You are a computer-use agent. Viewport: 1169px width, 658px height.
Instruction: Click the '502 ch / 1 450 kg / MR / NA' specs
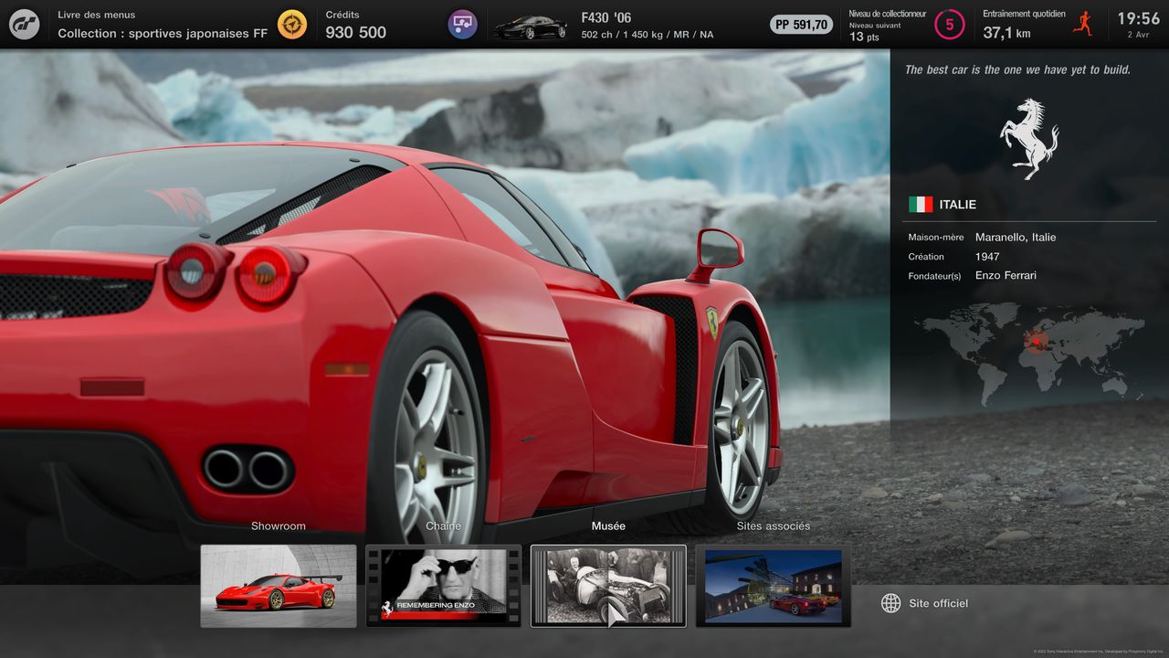coord(648,35)
